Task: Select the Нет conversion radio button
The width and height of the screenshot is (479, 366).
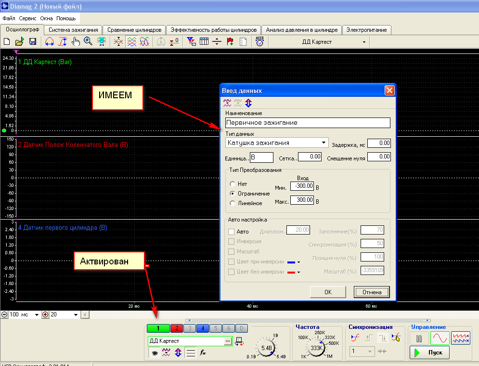Action: (x=232, y=184)
